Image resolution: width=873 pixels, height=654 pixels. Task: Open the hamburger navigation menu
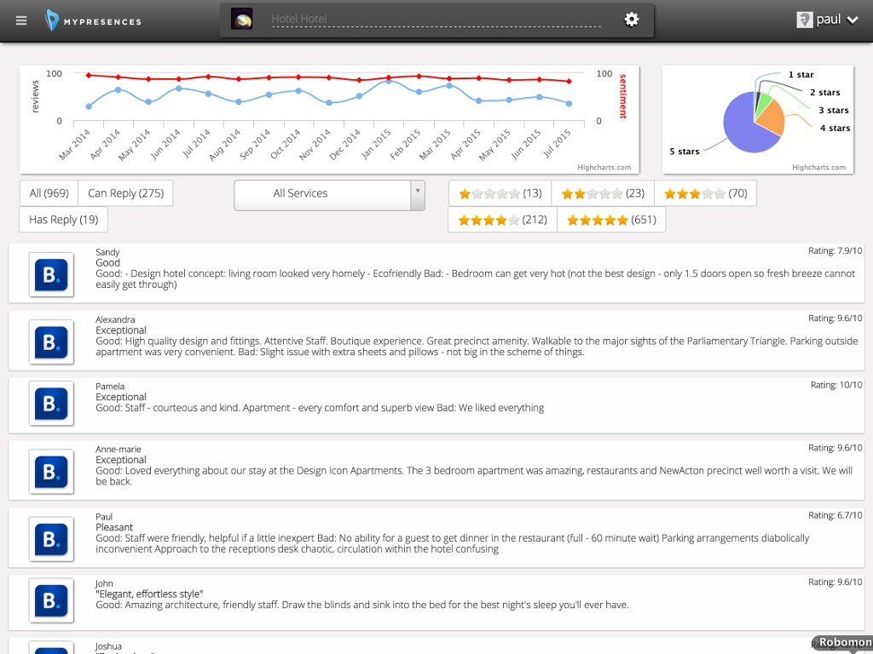pyautogui.click(x=21, y=20)
